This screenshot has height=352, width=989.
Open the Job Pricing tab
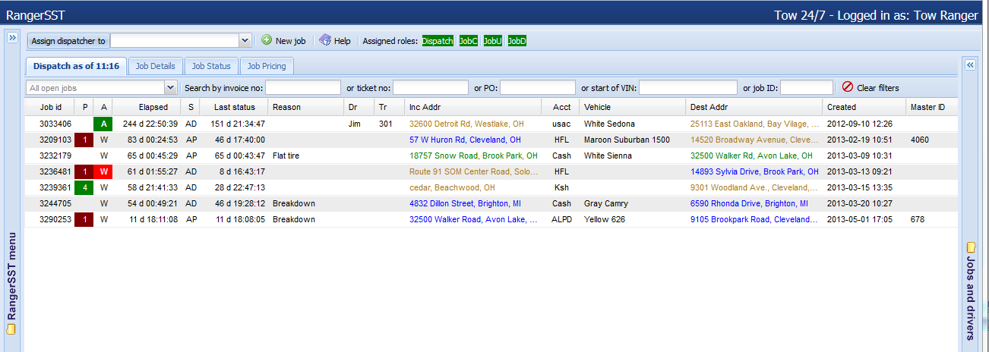[x=267, y=66]
